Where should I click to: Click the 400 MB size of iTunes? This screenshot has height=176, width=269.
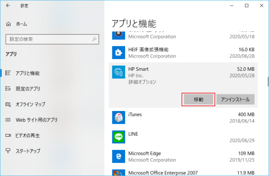tap(246, 114)
